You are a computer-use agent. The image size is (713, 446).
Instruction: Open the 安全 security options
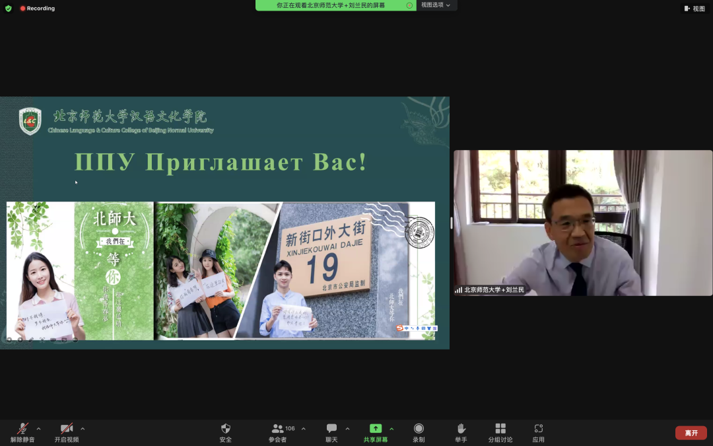tap(226, 433)
